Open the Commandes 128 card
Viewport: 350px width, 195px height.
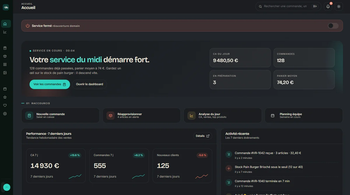(x=304, y=58)
